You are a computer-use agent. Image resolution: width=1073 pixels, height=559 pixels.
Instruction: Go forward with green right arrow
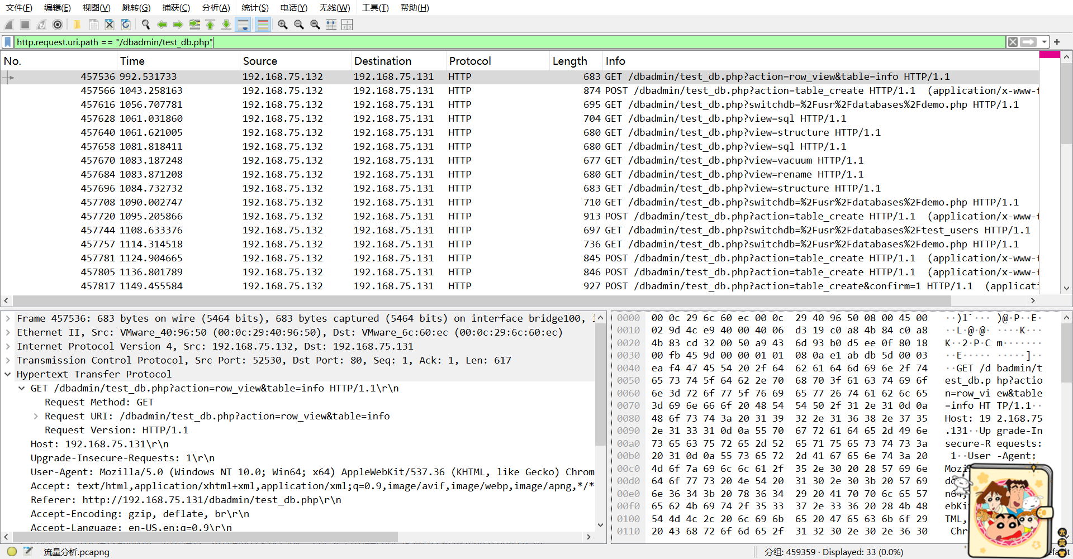[178, 25]
